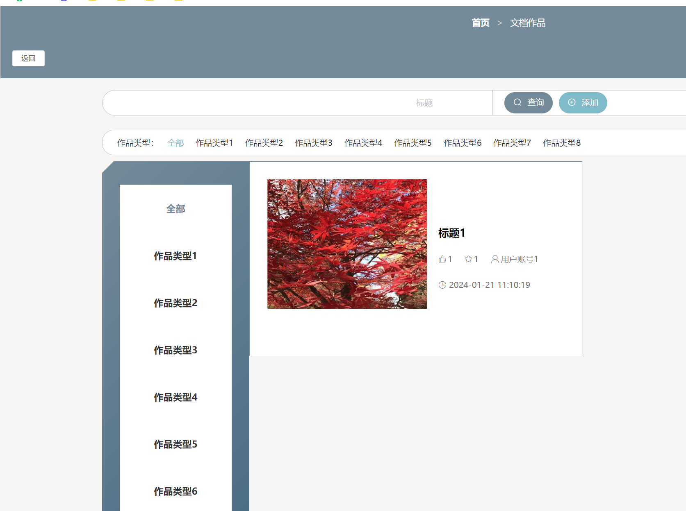This screenshot has height=511, width=686.
Task: Click the magnifier icon on the 查询 button
Action: point(517,102)
